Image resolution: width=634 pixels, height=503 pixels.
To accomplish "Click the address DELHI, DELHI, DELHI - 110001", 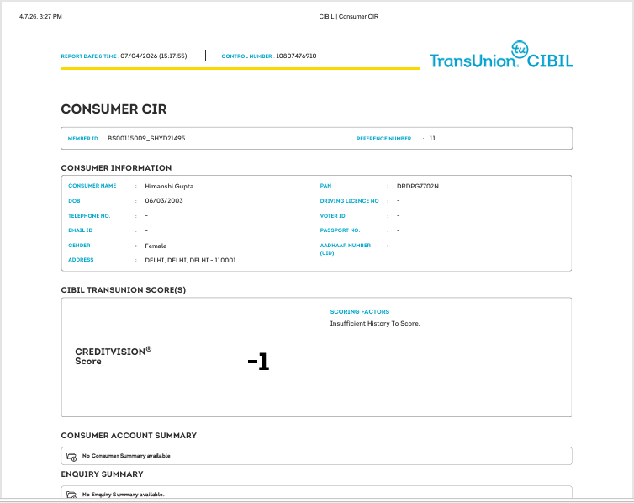I will (x=190, y=261).
